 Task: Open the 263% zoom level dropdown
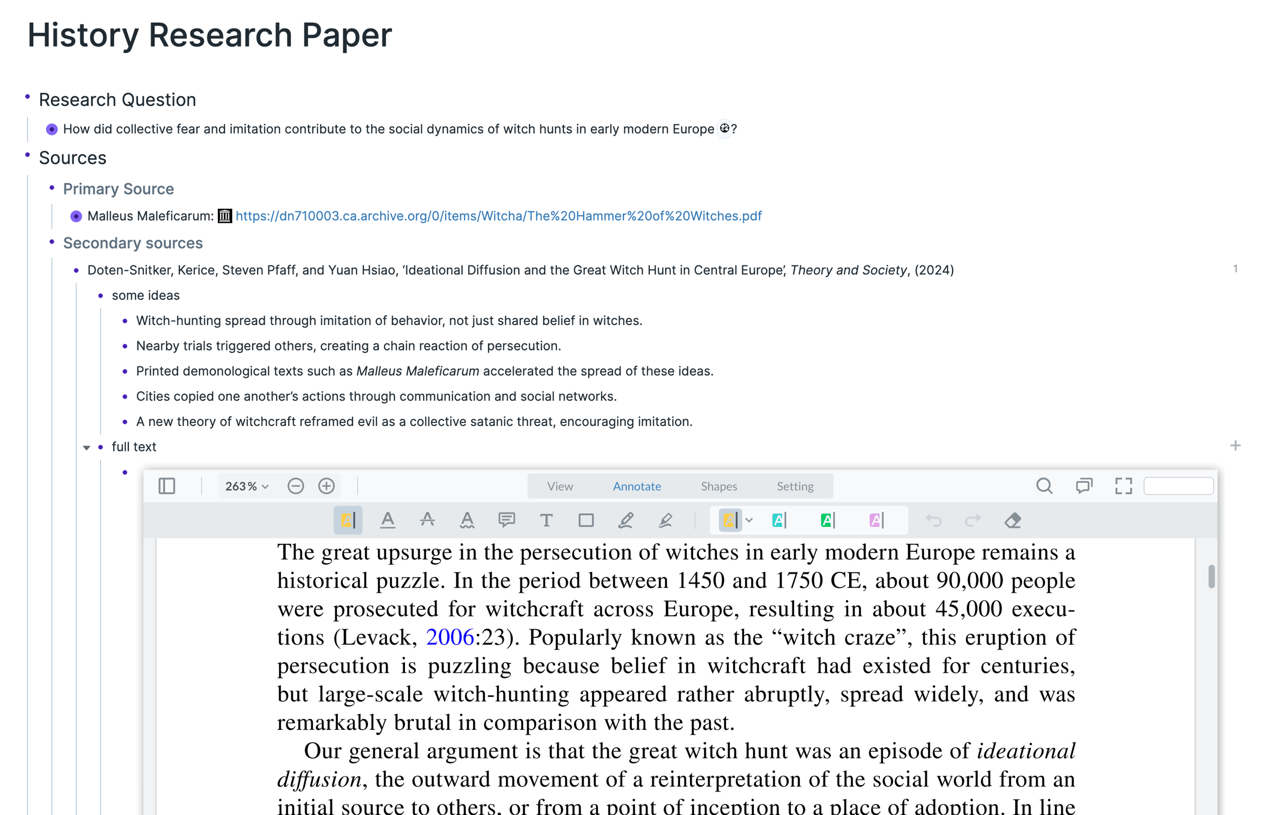pyautogui.click(x=247, y=486)
